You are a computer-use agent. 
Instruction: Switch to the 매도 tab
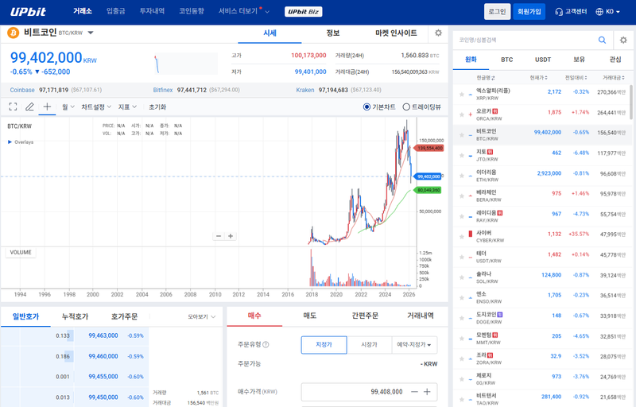pos(309,316)
